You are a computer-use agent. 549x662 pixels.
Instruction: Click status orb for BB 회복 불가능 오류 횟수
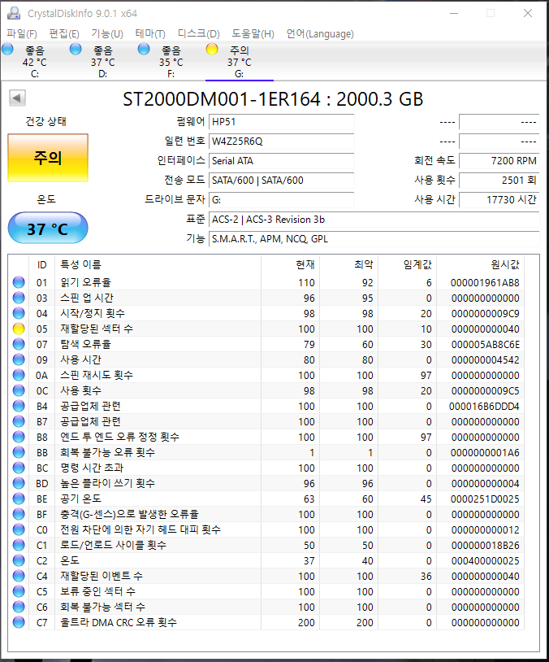(x=19, y=453)
